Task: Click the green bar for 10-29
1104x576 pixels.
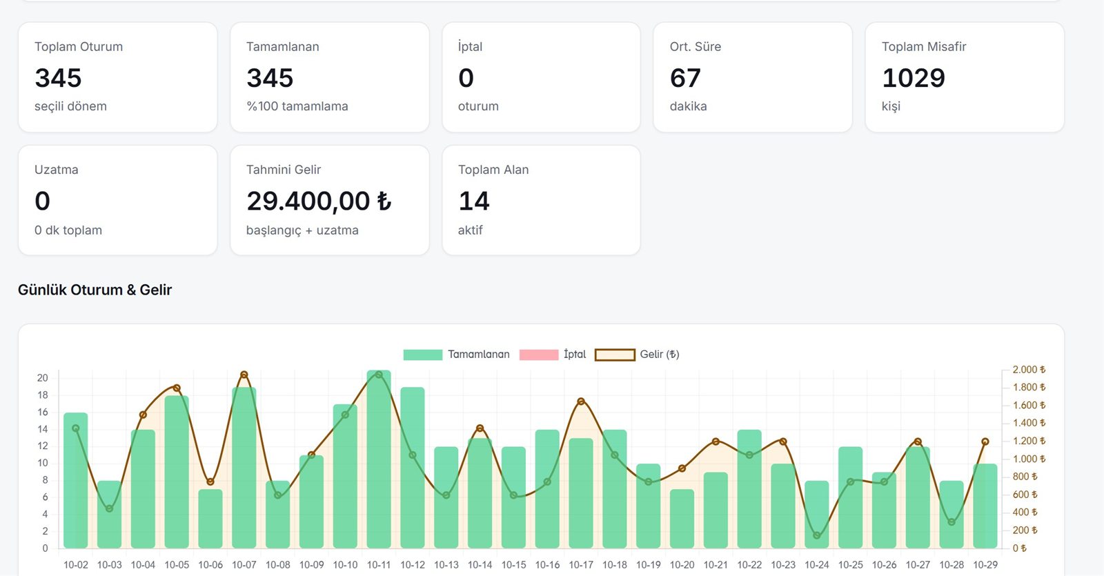Action: click(985, 506)
